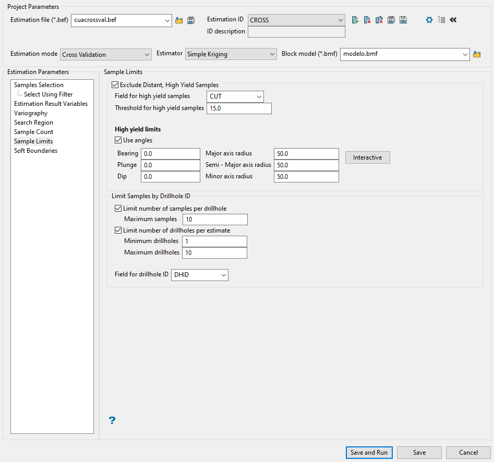Disable Limit number of drillholes per estimate

click(118, 230)
